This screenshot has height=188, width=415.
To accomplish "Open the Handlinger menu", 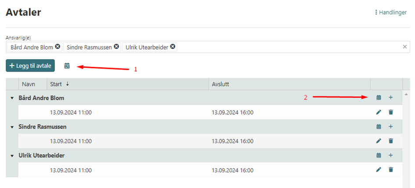I will (390, 13).
